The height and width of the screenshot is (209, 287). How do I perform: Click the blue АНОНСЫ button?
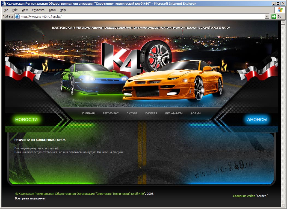[x=257, y=120]
